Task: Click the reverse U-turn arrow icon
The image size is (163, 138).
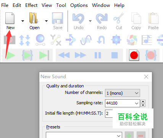Action: point(101,40)
